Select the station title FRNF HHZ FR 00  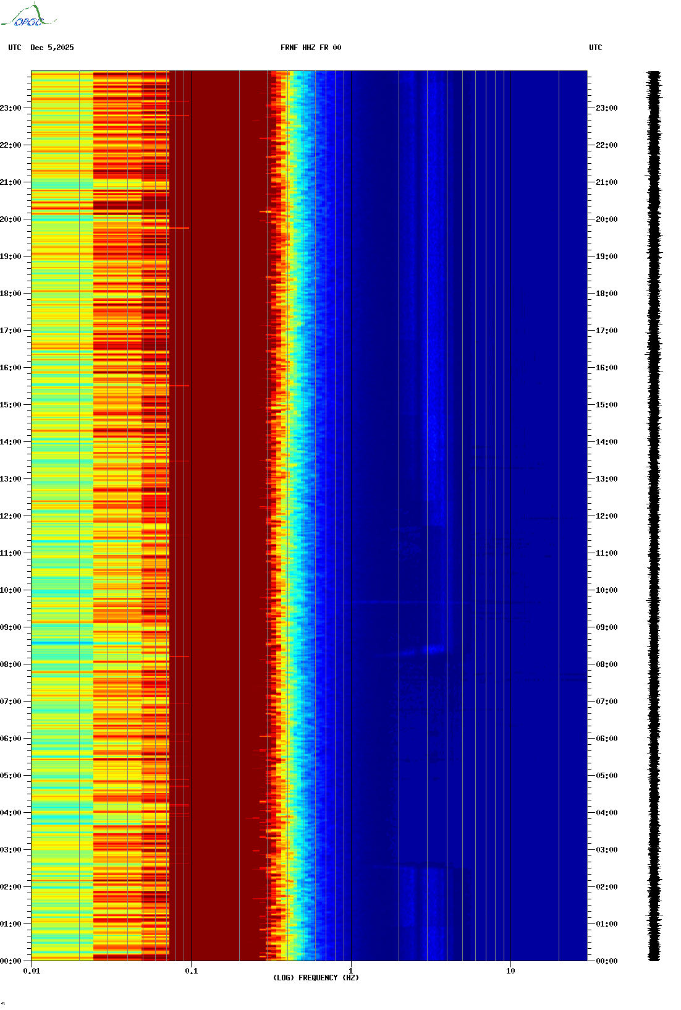(310, 48)
